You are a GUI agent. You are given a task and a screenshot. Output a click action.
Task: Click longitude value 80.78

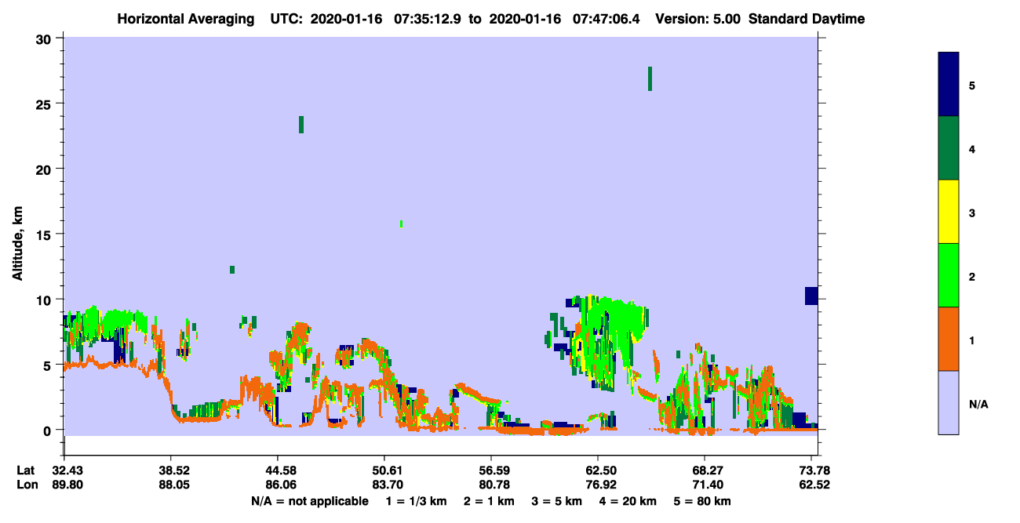click(x=494, y=485)
